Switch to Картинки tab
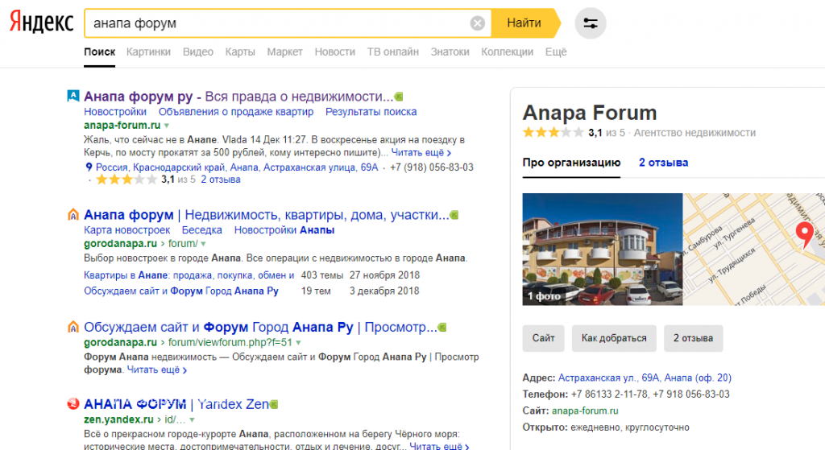 148,52
